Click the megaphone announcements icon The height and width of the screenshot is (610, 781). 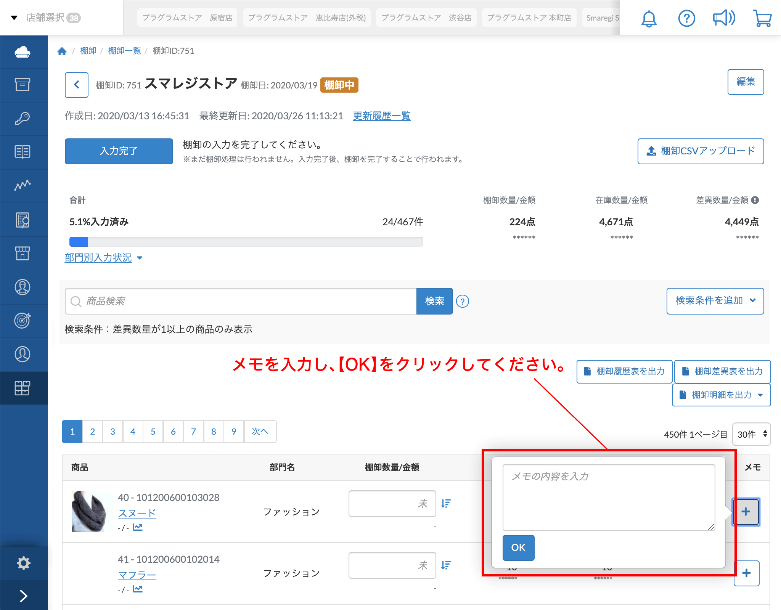[723, 18]
